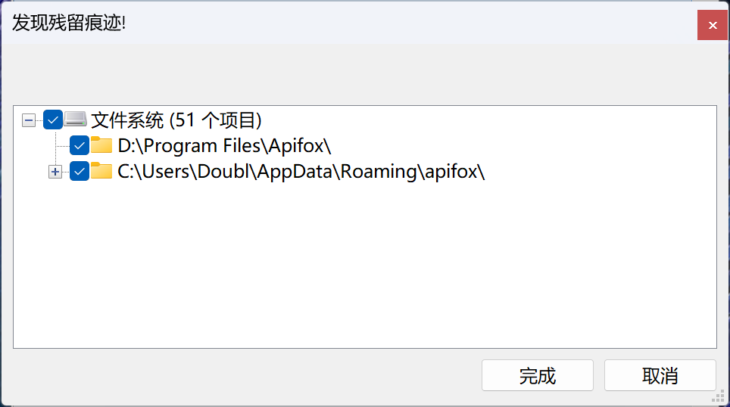Click the 51 个项目 item count text

click(216, 120)
